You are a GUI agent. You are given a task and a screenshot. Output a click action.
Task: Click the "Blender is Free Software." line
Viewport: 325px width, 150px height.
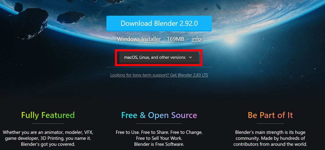(x=159, y=144)
